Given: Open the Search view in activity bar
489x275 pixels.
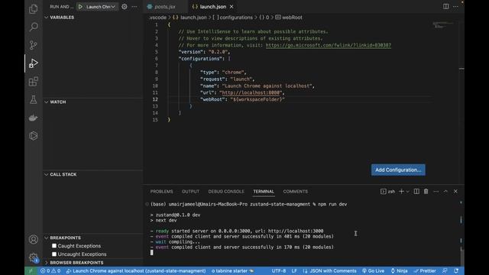Looking at the screenshot, I should [x=33, y=27].
